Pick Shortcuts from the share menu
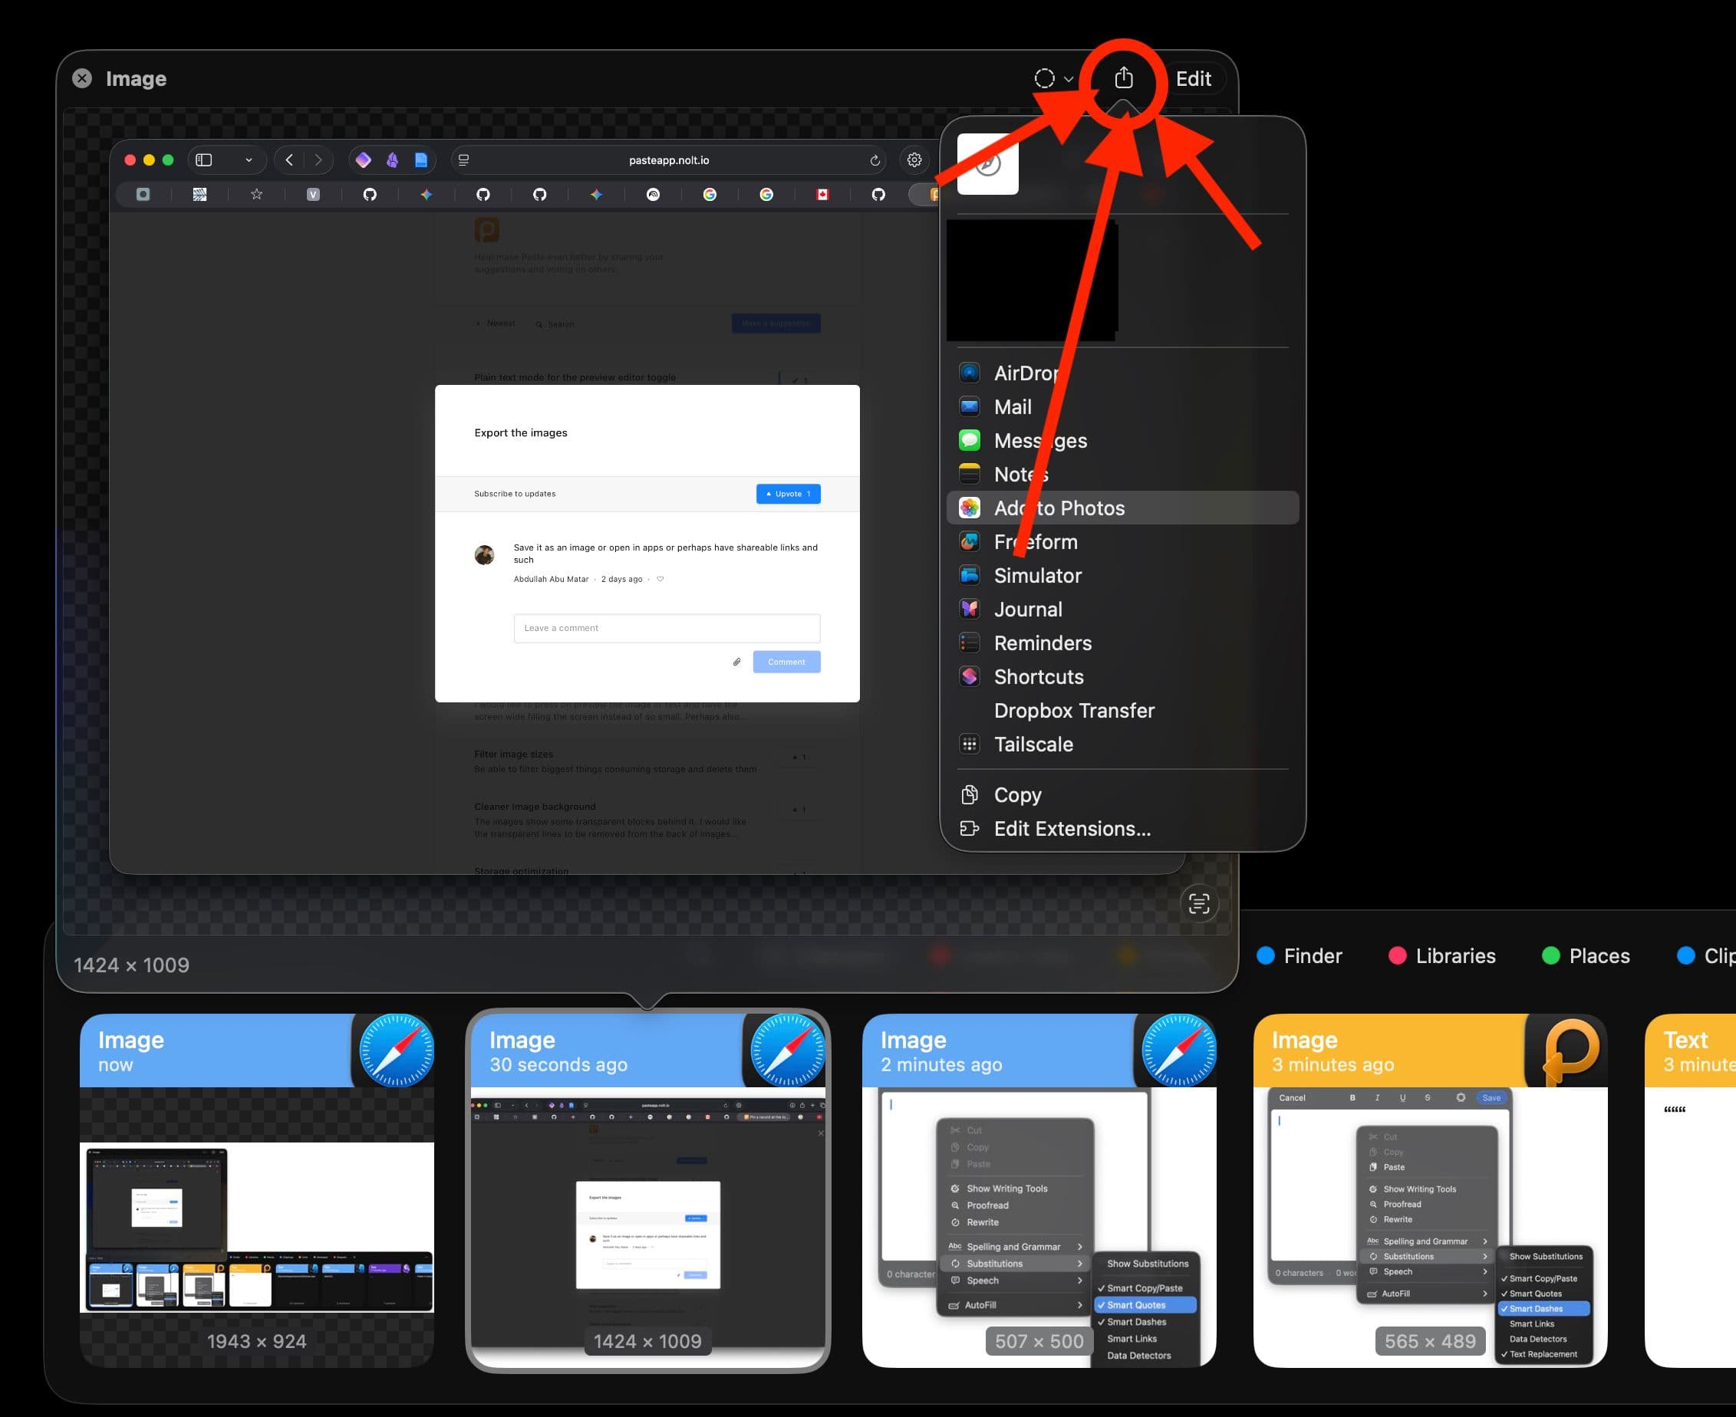Image resolution: width=1736 pixels, height=1417 pixels. click(x=1123, y=676)
